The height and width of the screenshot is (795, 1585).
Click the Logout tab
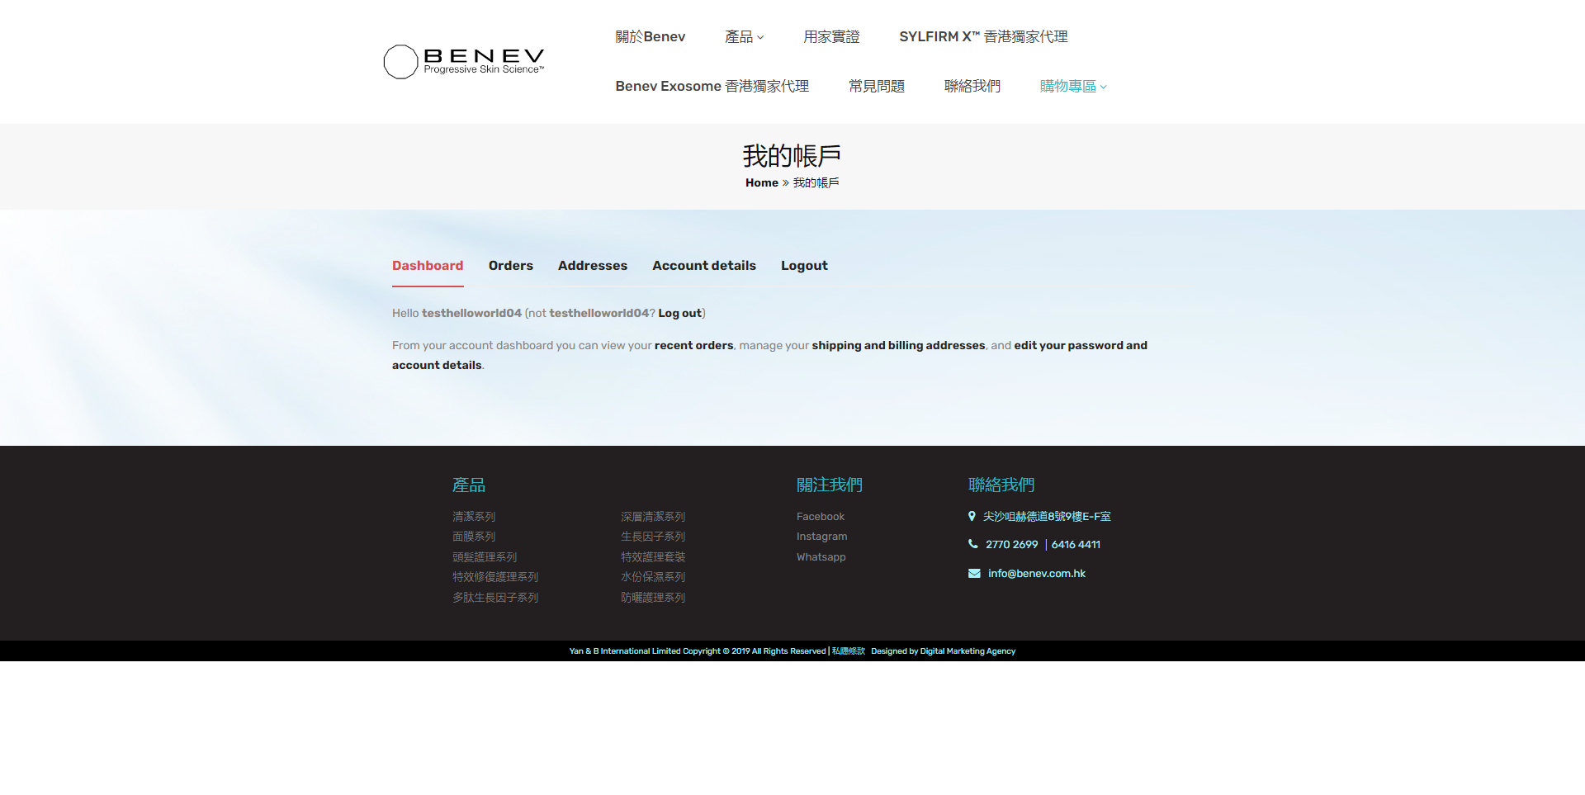coord(803,266)
